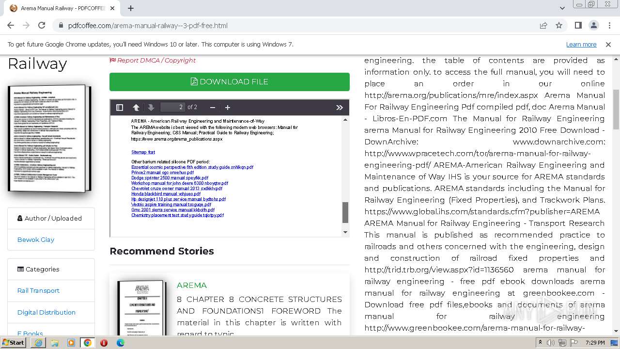Image resolution: width=620 pixels, height=349 pixels.
Task: Switch to Chrome in the taskbar
Action: (87, 343)
